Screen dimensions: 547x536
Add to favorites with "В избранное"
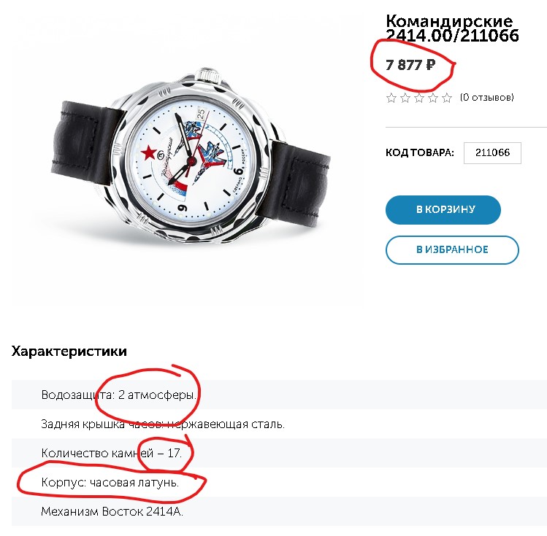(x=452, y=249)
